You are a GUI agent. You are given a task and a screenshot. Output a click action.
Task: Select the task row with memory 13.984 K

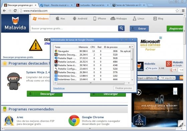tap(92, 76)
